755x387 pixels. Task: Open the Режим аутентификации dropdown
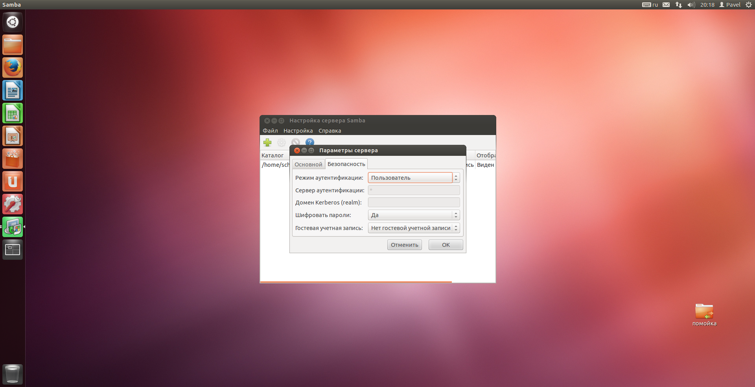tap(414, 178)
